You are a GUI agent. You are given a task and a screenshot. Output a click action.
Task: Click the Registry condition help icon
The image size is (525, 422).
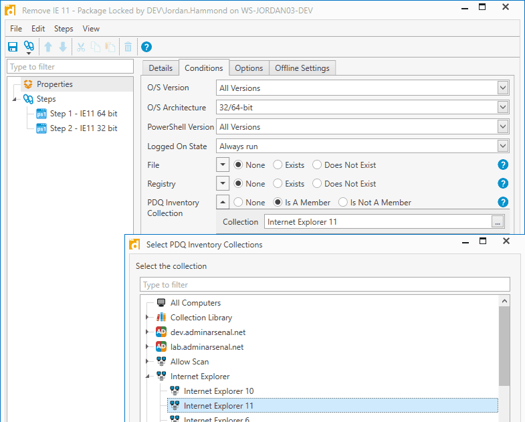coord(502,183)
